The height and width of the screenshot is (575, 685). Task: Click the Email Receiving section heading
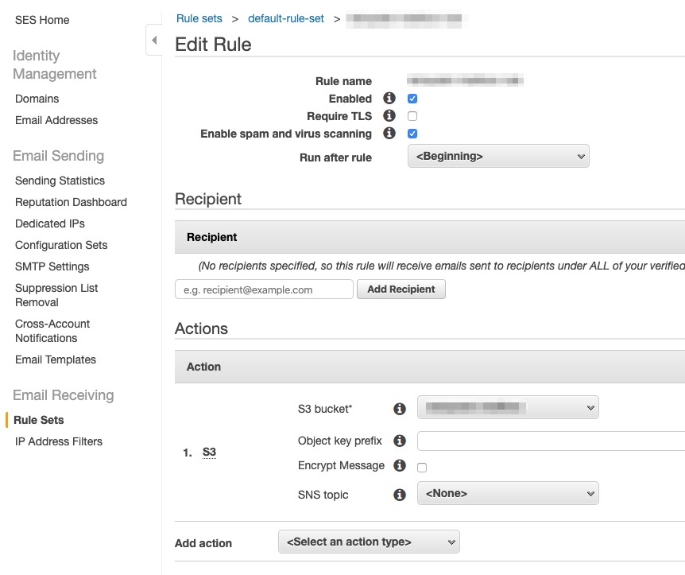tap(64, 394)
